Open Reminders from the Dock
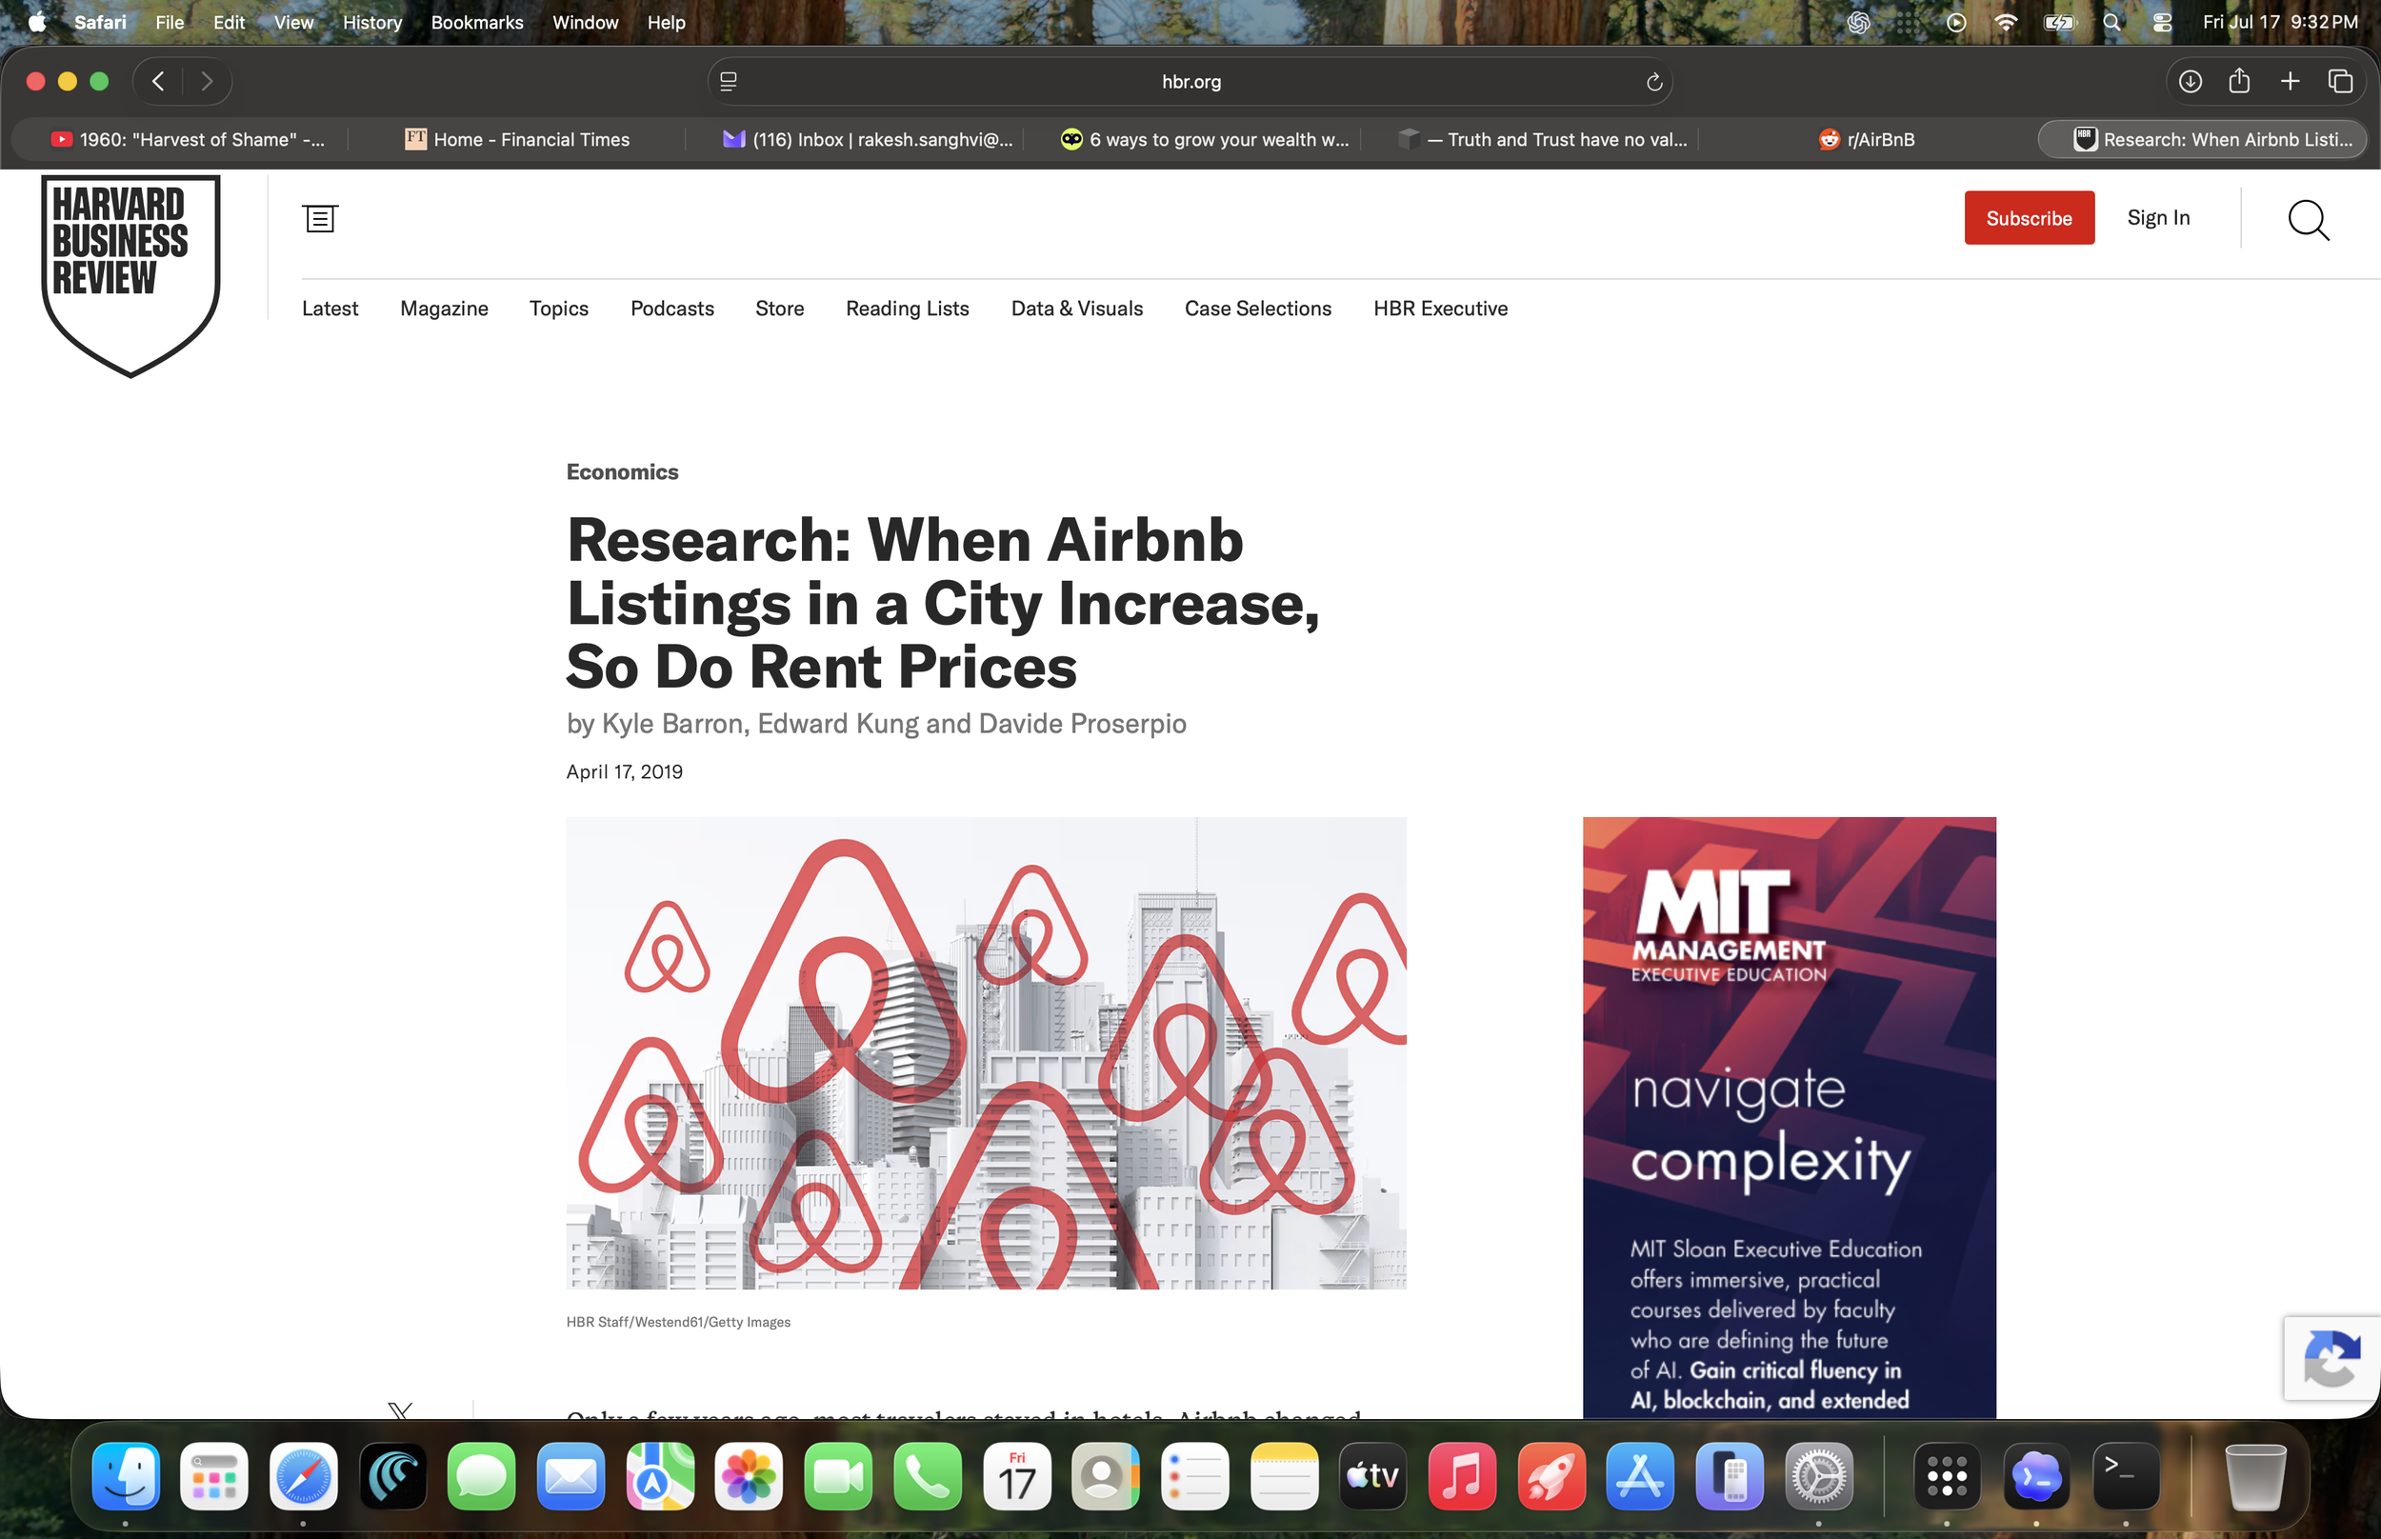 (x=1195, y=1476)
